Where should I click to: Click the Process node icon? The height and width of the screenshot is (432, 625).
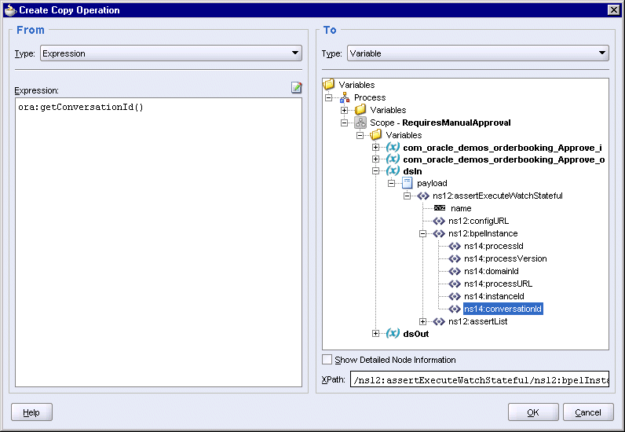pyautogui.click(x=345, y=97)
